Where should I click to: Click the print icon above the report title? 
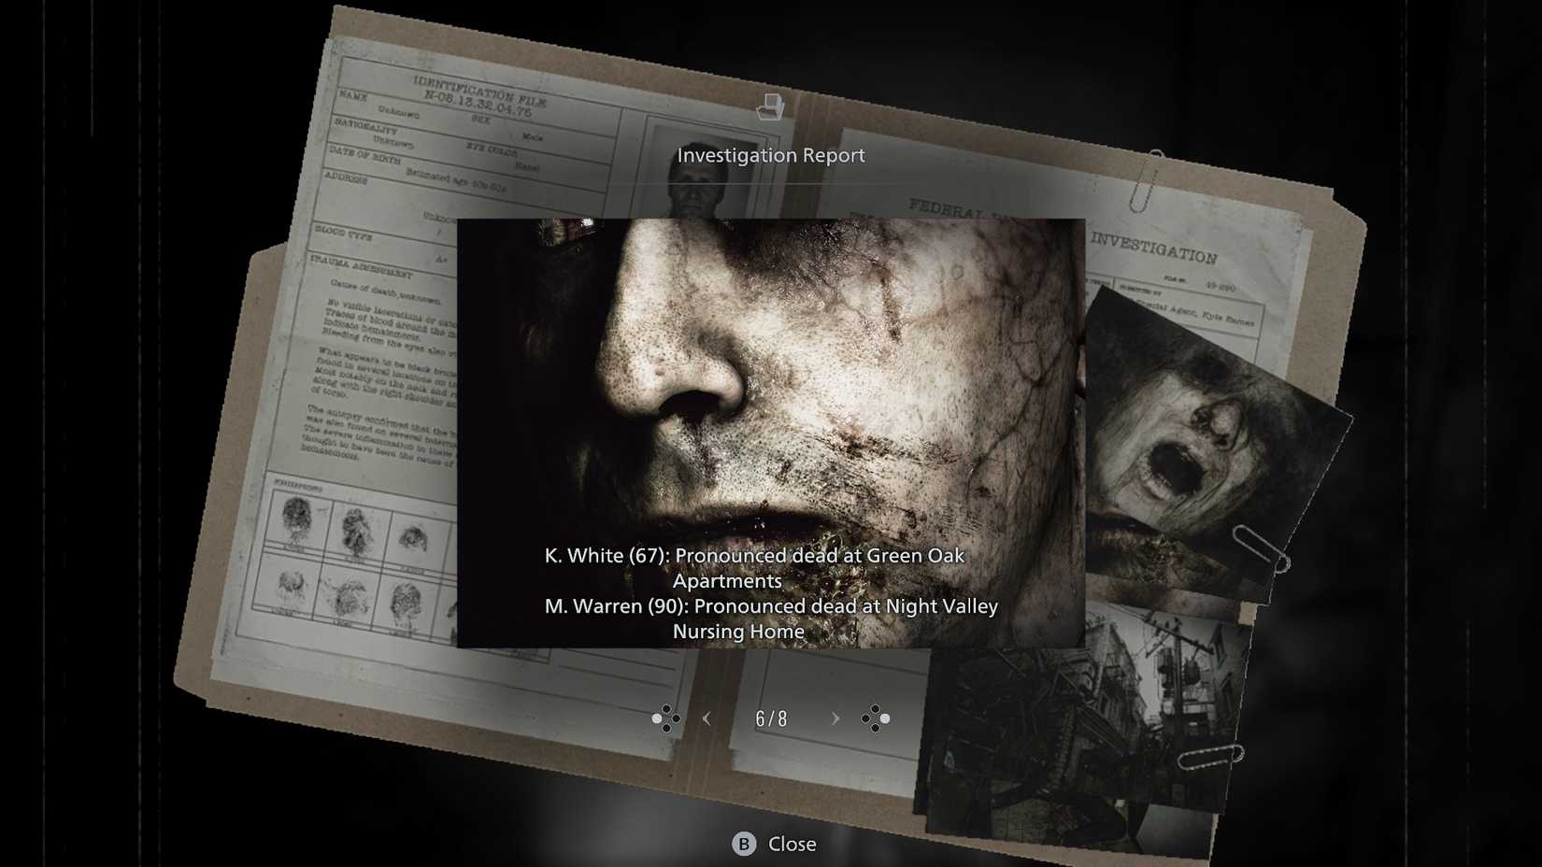pos(769,107)
